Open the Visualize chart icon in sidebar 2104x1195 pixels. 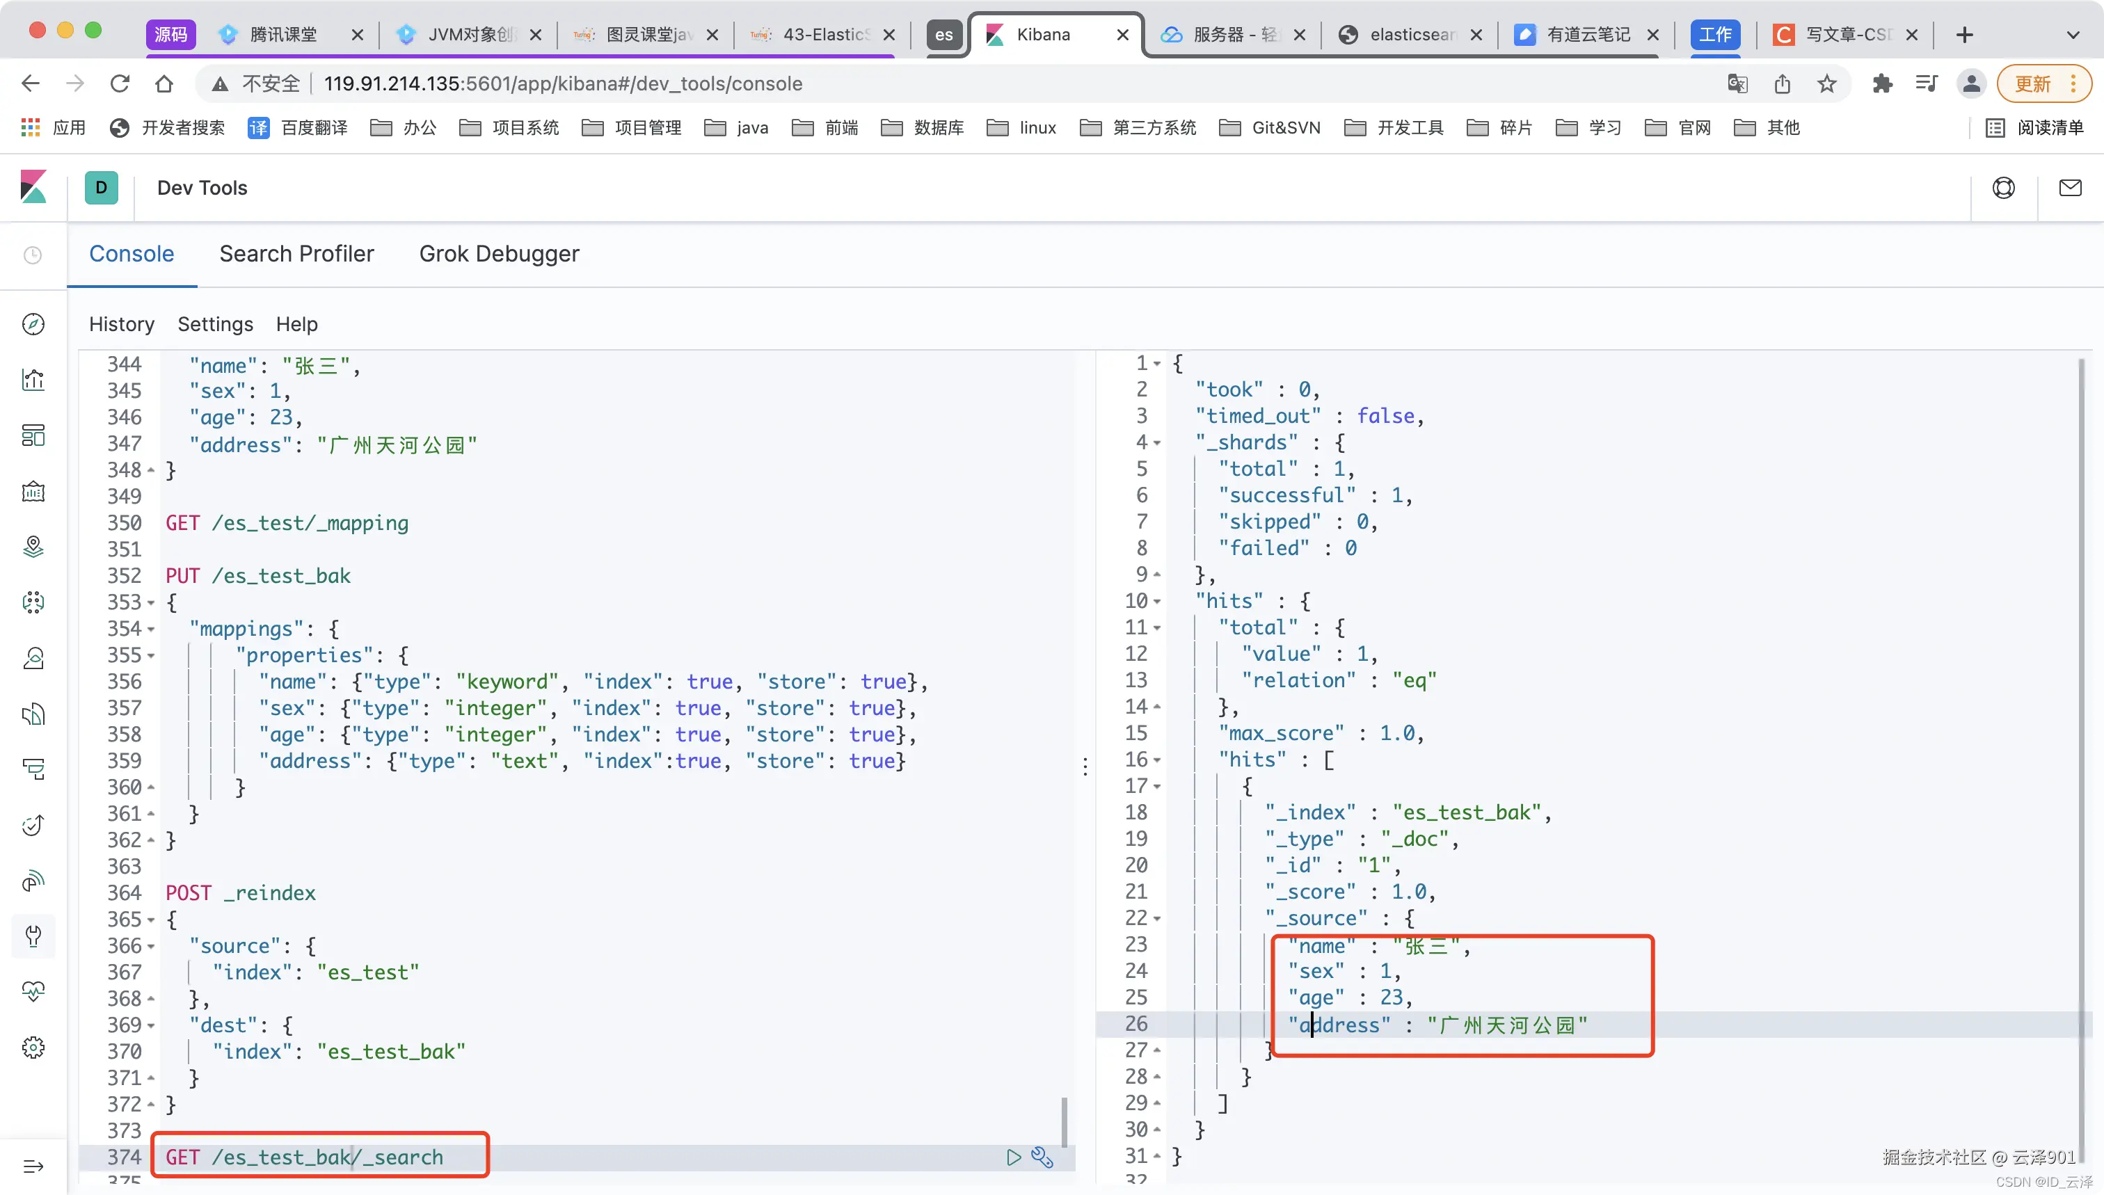[x=33, y=379]
